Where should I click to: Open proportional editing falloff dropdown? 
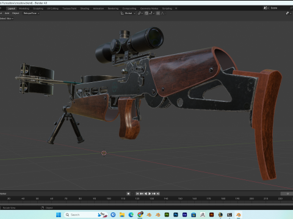(163, 13)
